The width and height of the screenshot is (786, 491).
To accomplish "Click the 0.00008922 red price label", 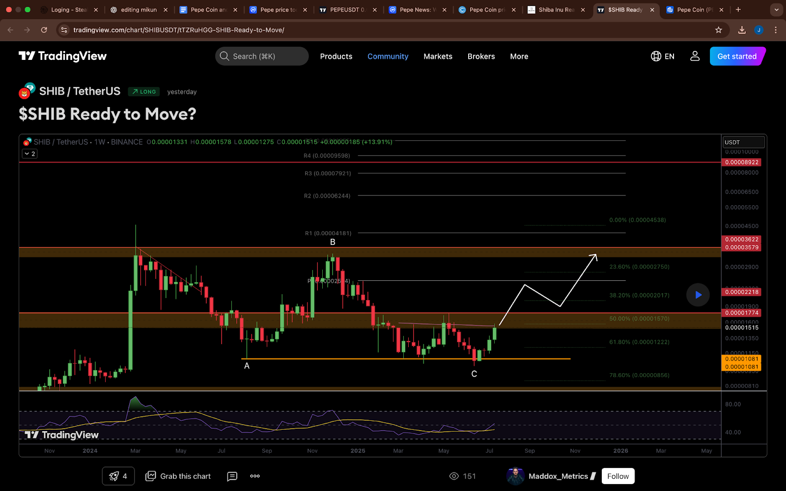I will (742, 162).
